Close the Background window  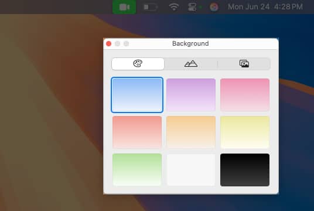(109, 44)
